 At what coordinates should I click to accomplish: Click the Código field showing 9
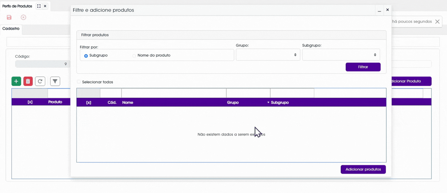coord(43,64)
